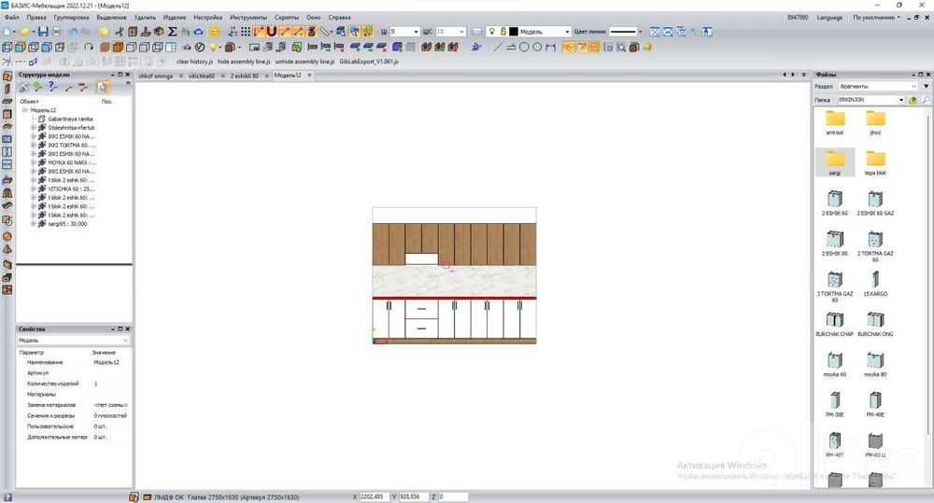Viewport: 934px width, 503px height.
Task: Open the Ш width value dropdown
Action: pyautogui.click(x=416, y=32)
